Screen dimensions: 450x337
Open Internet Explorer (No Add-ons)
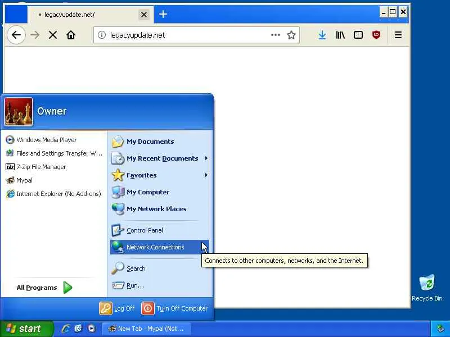(54, 194)
